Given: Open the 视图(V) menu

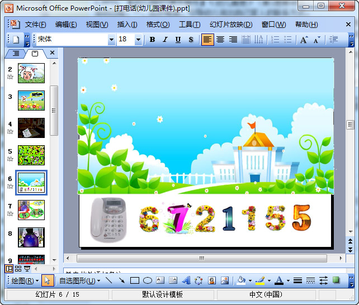Looking at the screenshot, I should [x=97, y=25].
